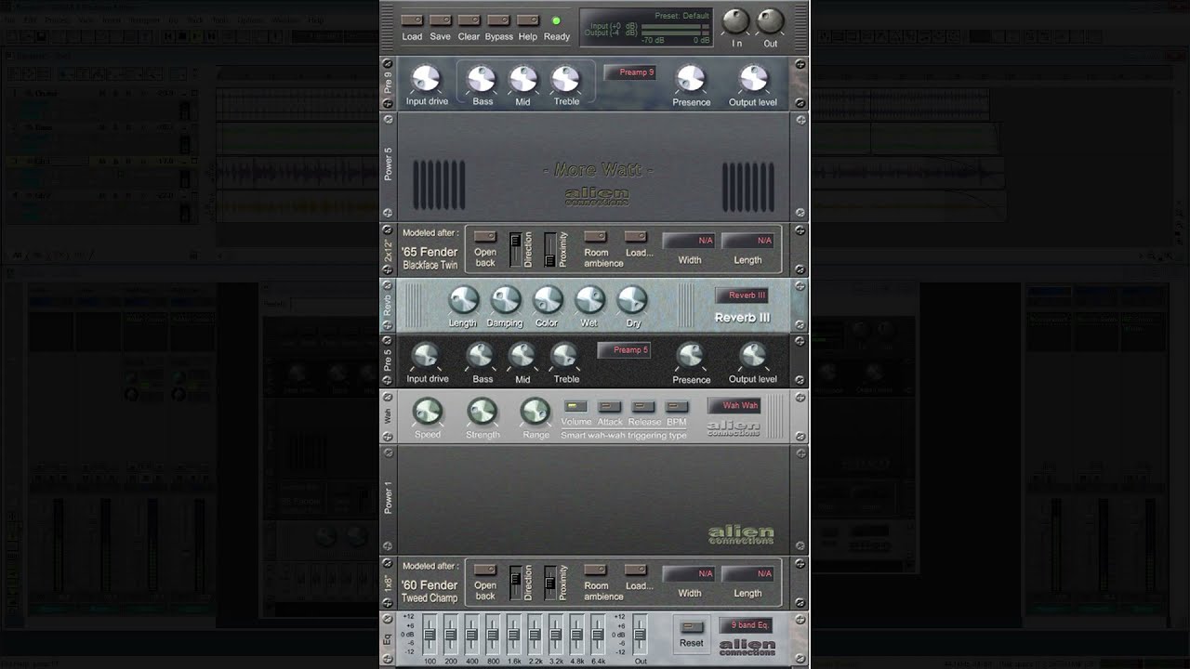Enable Room ambience on the 1x8 cabinet

[595, 570]
